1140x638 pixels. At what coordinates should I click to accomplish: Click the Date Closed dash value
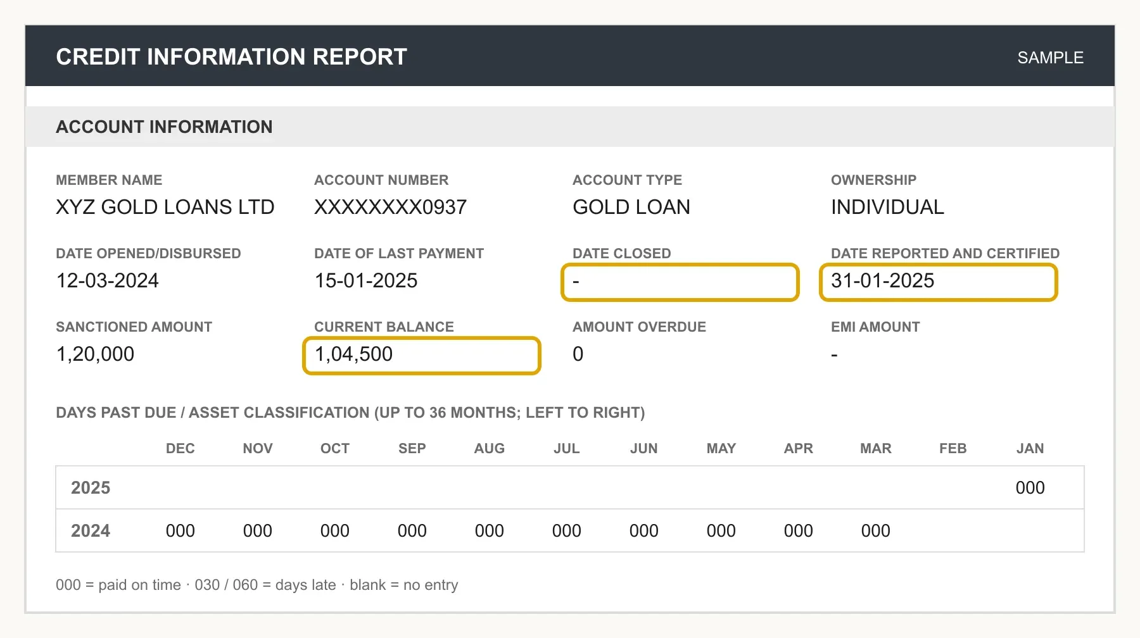(680, 282)
